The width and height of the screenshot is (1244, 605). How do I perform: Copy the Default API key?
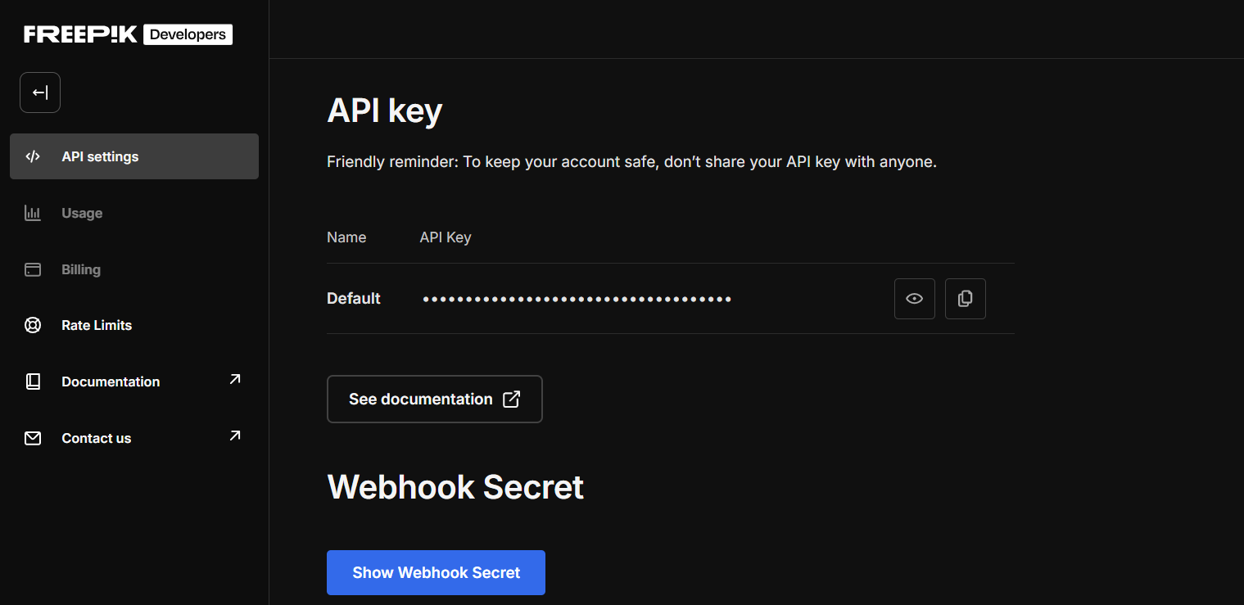965,298
